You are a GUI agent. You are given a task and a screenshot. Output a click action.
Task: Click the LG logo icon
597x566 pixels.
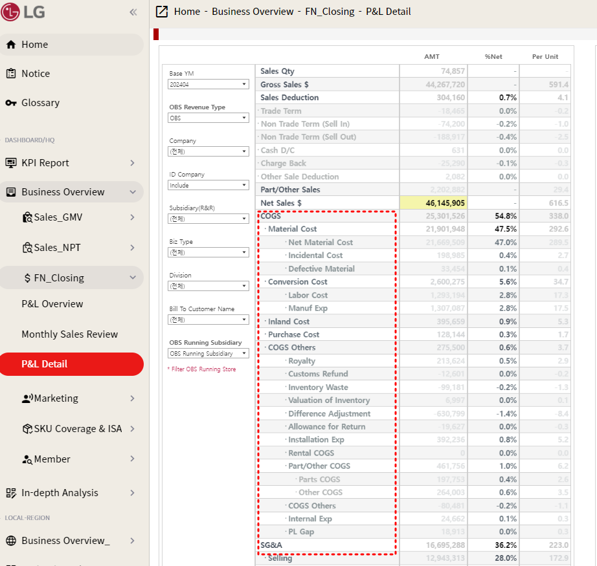tap(11, 12)
